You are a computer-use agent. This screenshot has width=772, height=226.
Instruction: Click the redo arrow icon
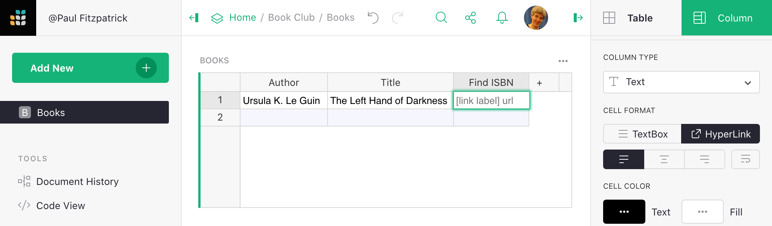(x=397, y=17)
